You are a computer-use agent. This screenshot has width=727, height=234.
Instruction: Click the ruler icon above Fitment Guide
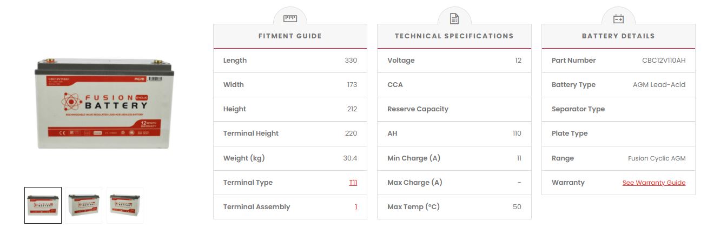tap(290, 18)
